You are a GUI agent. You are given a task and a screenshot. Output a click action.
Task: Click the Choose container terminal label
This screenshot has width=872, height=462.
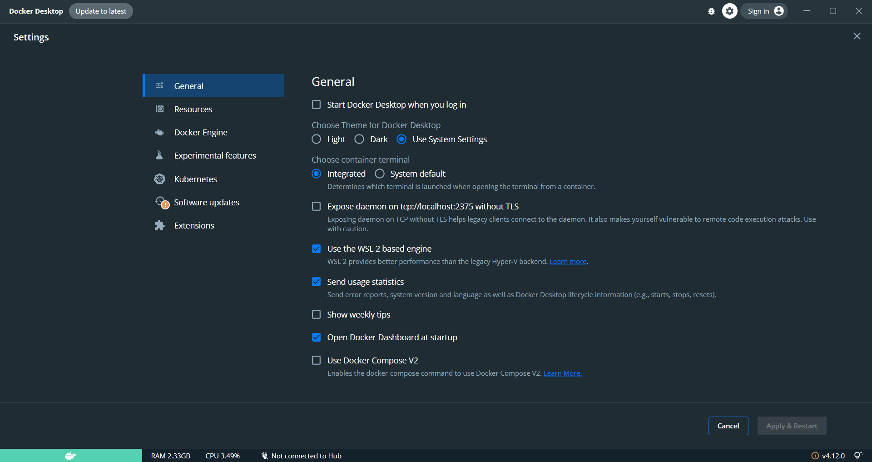click(x=361, y=159)
